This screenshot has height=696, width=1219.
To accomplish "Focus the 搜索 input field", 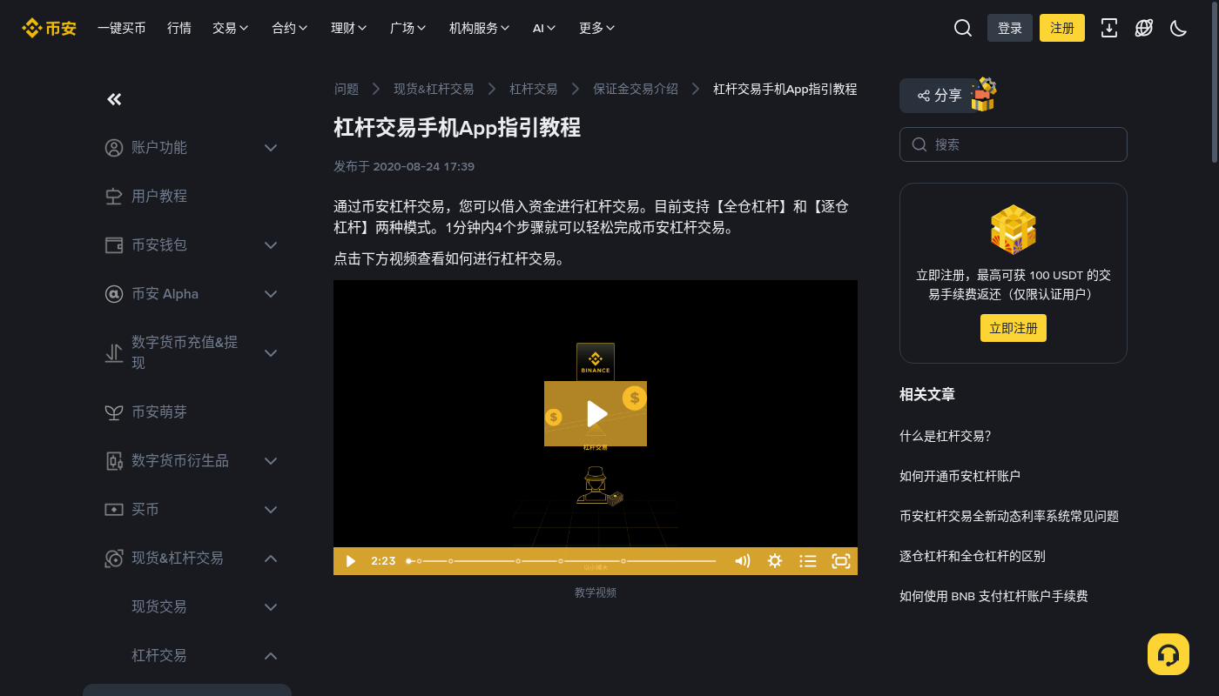I will tap(1014, 144).
